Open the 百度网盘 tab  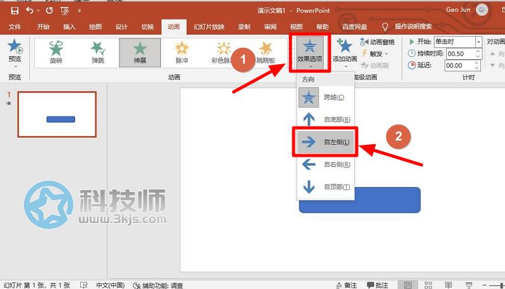[355, 26]
